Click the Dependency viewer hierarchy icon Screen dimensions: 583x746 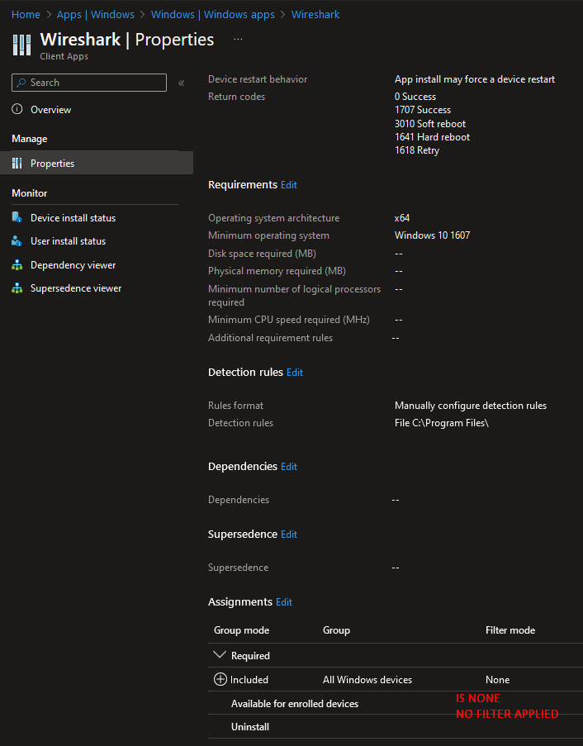[17, 265]
